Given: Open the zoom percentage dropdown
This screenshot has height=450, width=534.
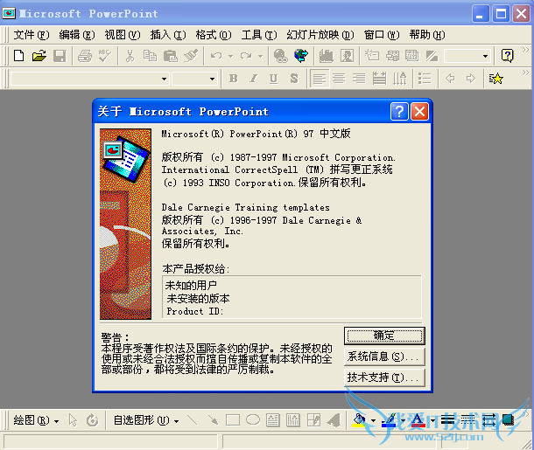Looking at the screenshot, I should pyautogui.click(x=485, y=56).
